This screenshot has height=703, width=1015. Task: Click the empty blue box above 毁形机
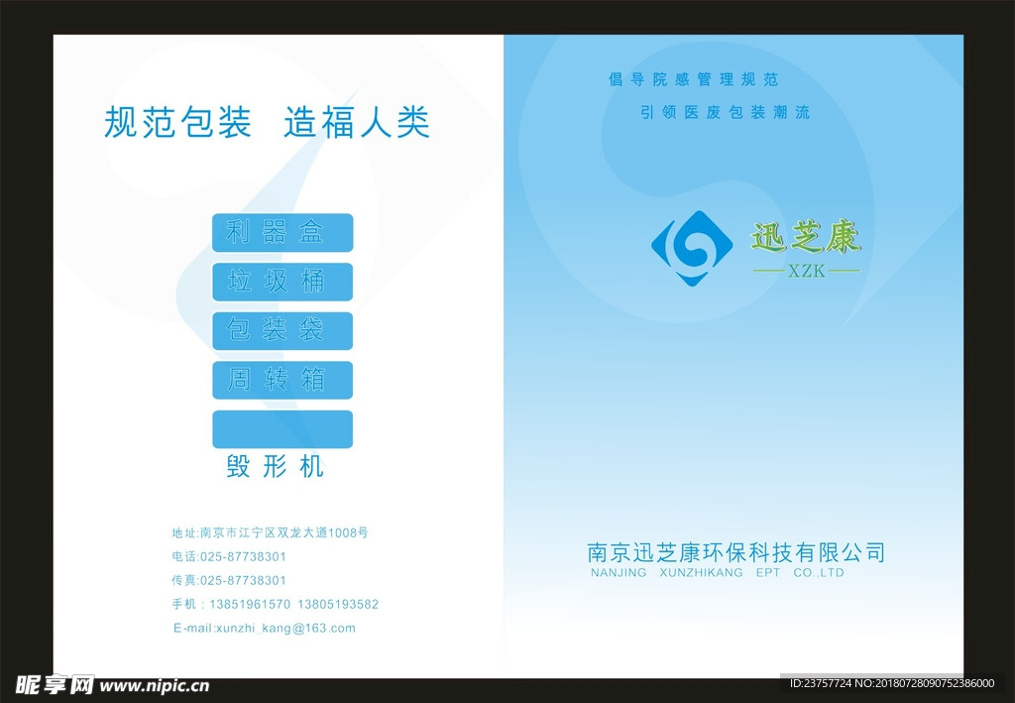pos(282,429)
